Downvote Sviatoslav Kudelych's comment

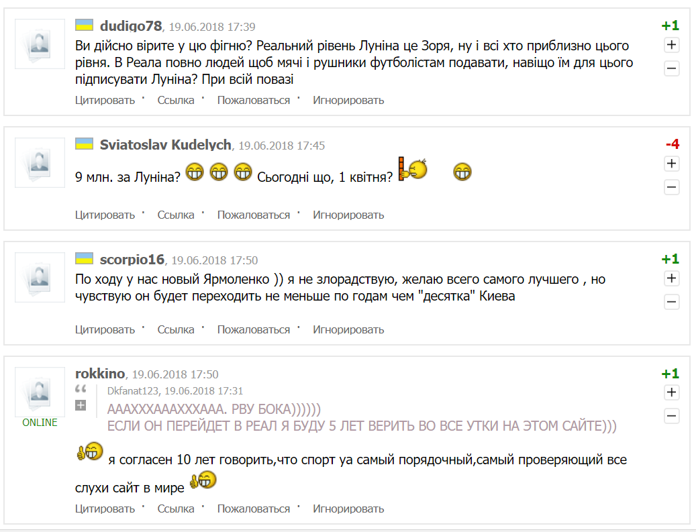[672, 187]
